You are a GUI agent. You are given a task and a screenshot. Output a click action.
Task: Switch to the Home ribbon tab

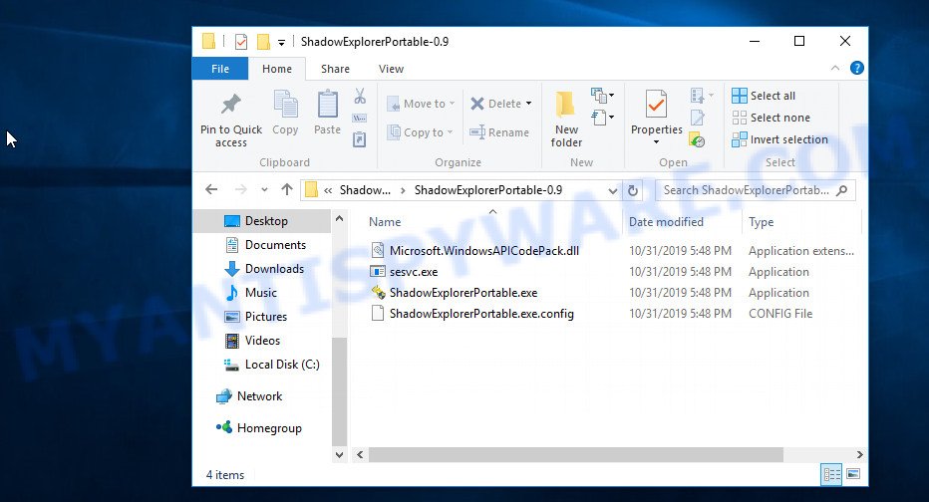tap(277, 69)
